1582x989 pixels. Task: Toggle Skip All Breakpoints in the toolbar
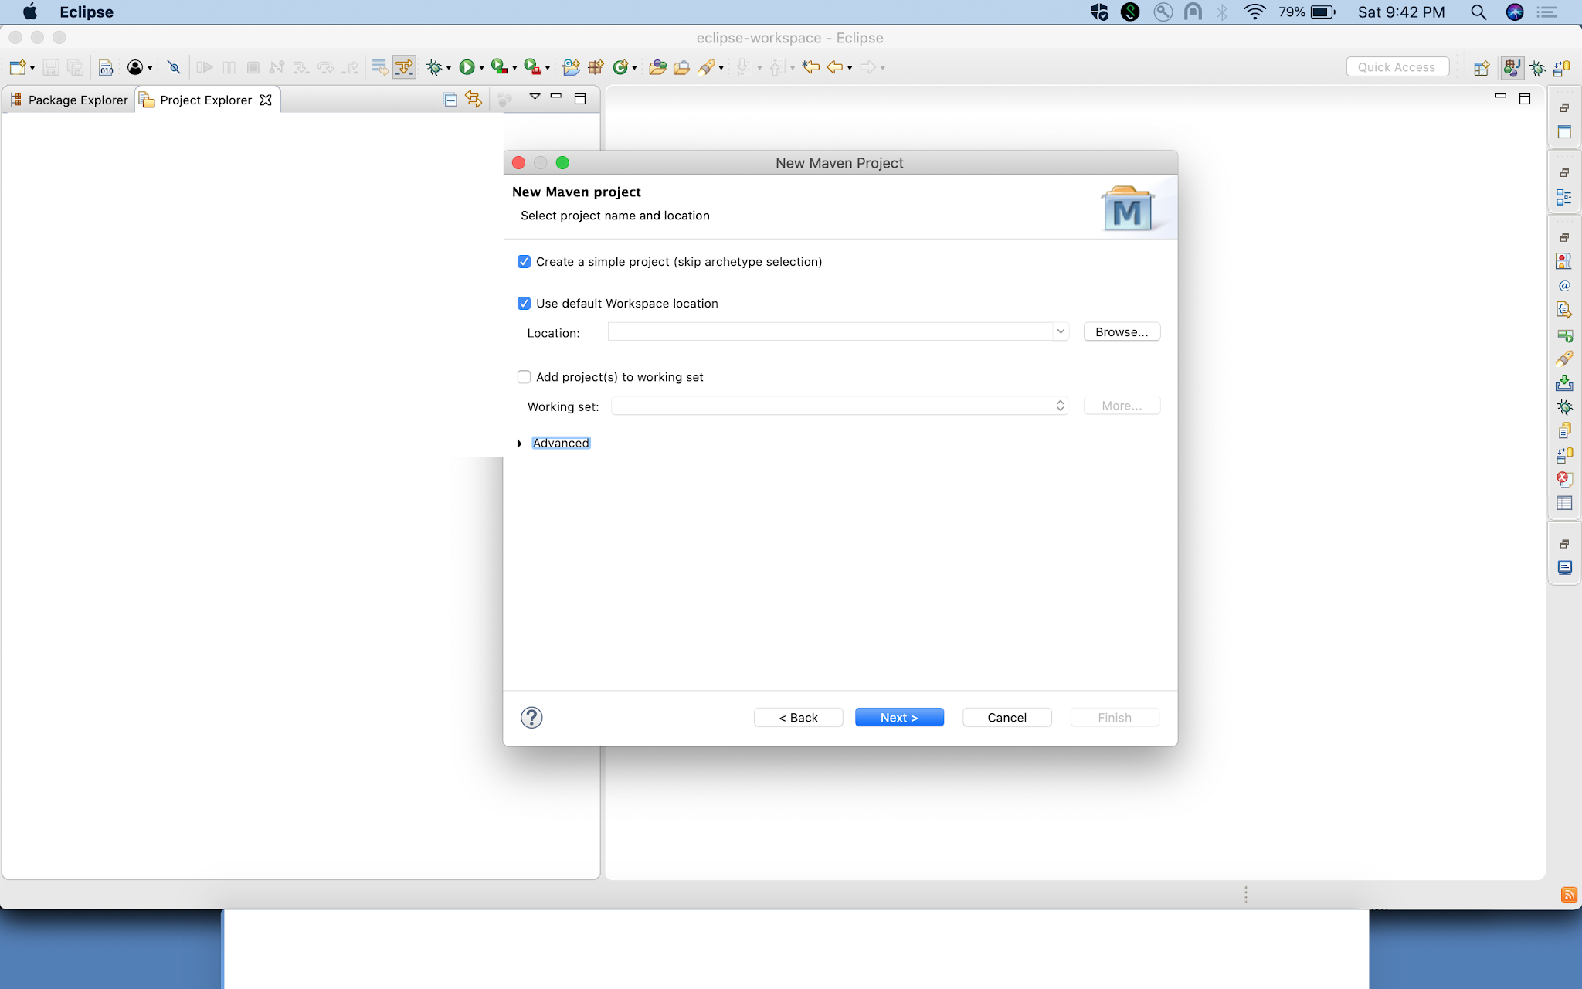173,67
